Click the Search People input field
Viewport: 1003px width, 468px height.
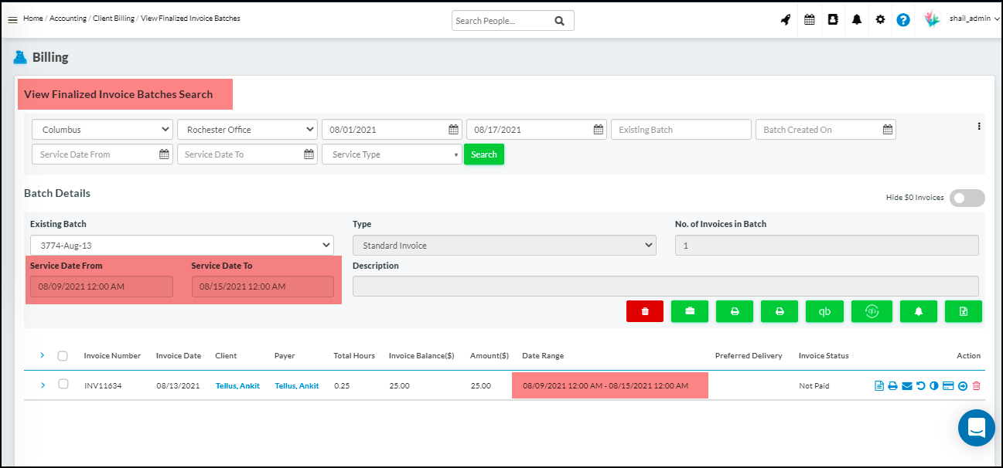[x=503, y=21]
